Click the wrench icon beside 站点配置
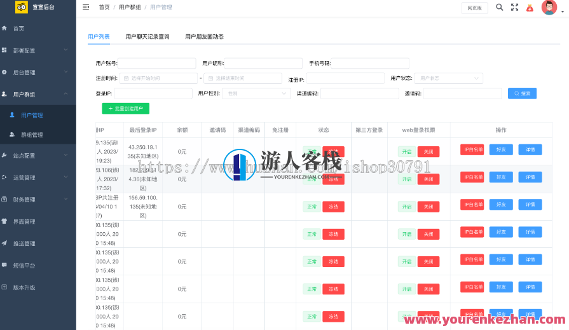 point(4,155)
